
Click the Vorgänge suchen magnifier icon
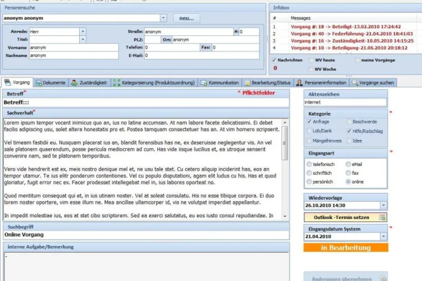click(x=355, y=82)
